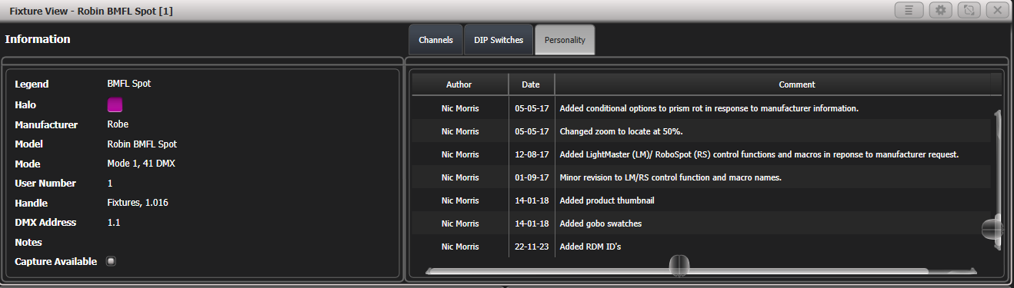This screenshot has width=1014, height=288.
Task: Click the Information panel heading
Action: pos(38,38)
